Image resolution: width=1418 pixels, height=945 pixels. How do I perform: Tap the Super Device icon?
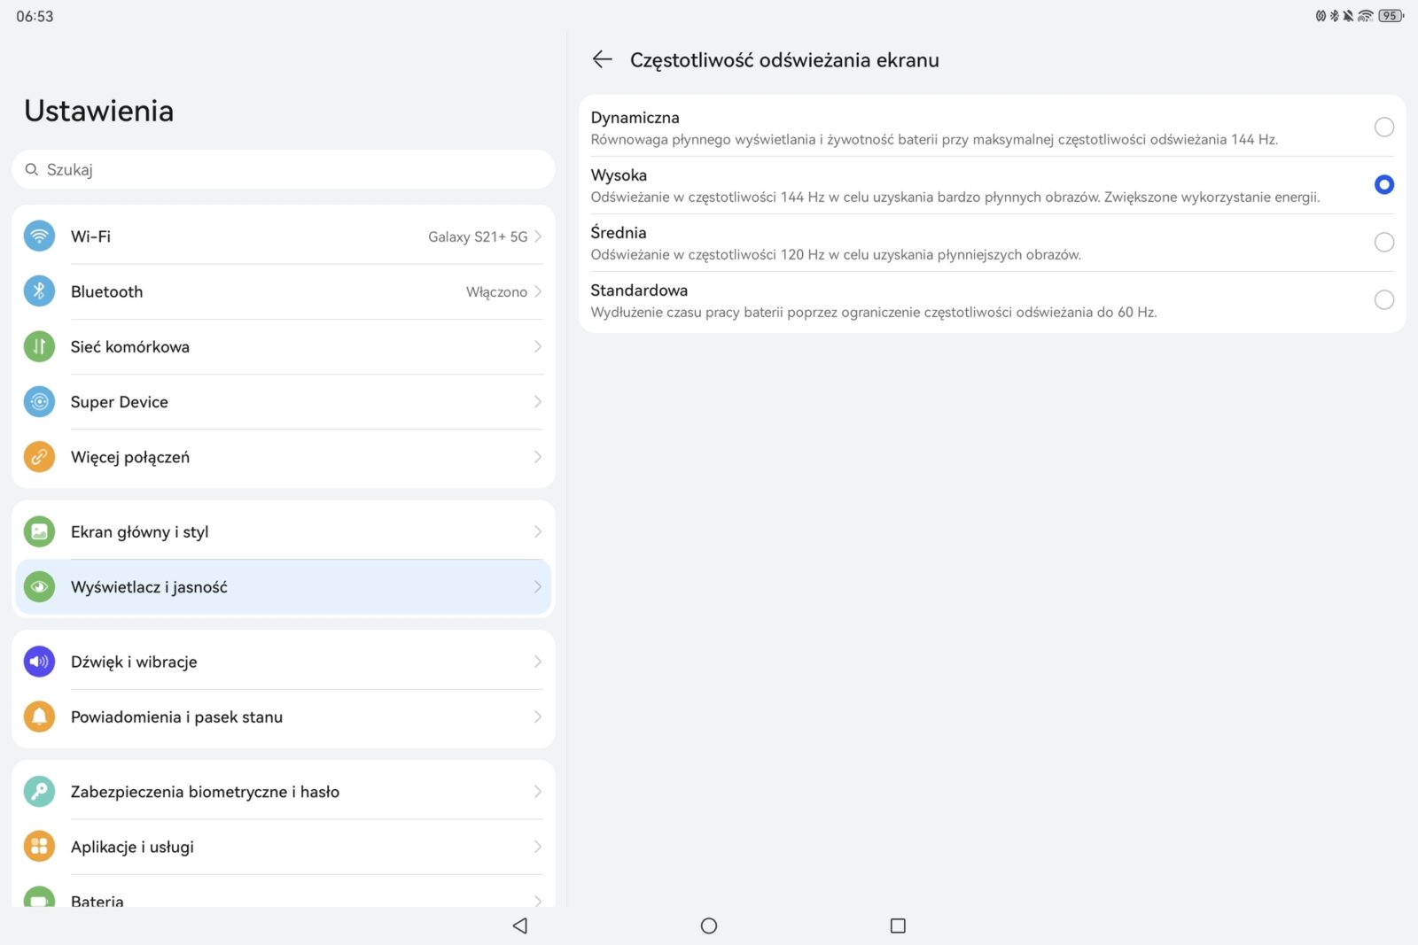[x=39, y=402]
